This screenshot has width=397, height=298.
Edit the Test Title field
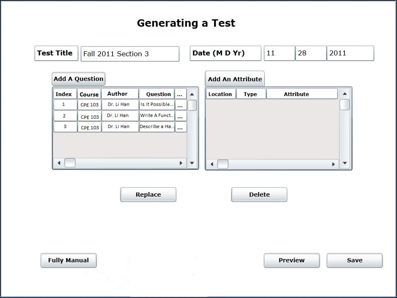pyautogui.click(x=130, y=54)
